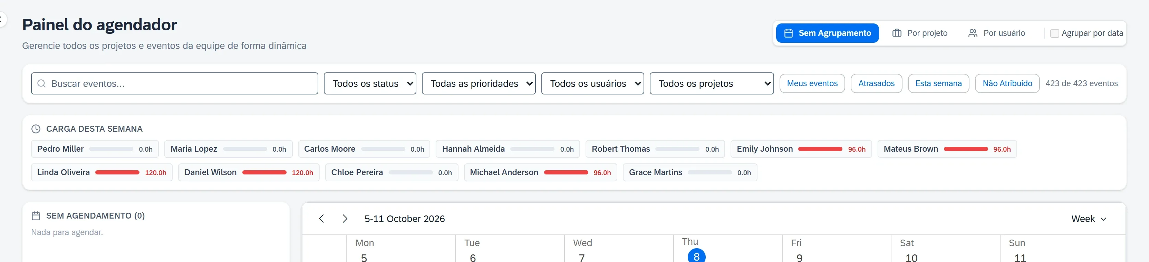Filter Não Atribuído events
1149x262 pixels.
[x=1007, y=84]
